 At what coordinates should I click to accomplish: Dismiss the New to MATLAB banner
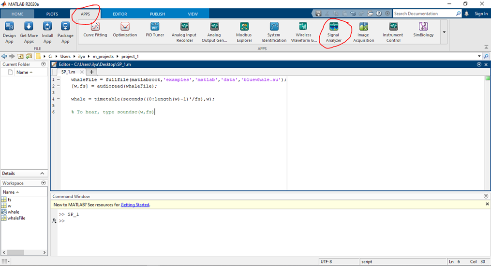point(487,204)
